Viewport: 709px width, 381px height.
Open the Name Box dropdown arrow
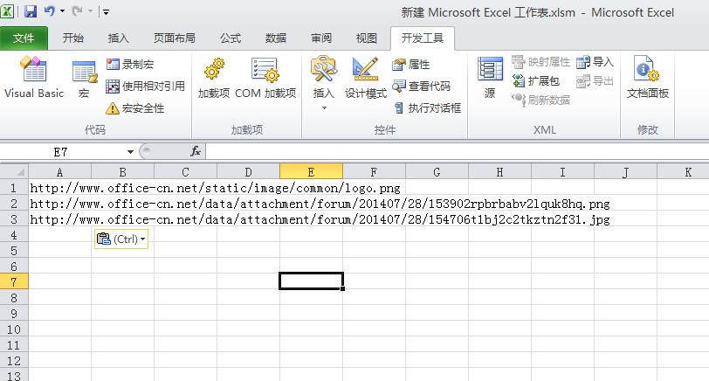tap(130, 151)
